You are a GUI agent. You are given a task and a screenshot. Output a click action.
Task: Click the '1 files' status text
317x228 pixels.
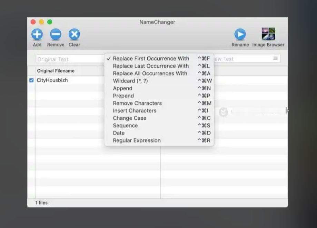pyautogui.click(x=41, y=203)
